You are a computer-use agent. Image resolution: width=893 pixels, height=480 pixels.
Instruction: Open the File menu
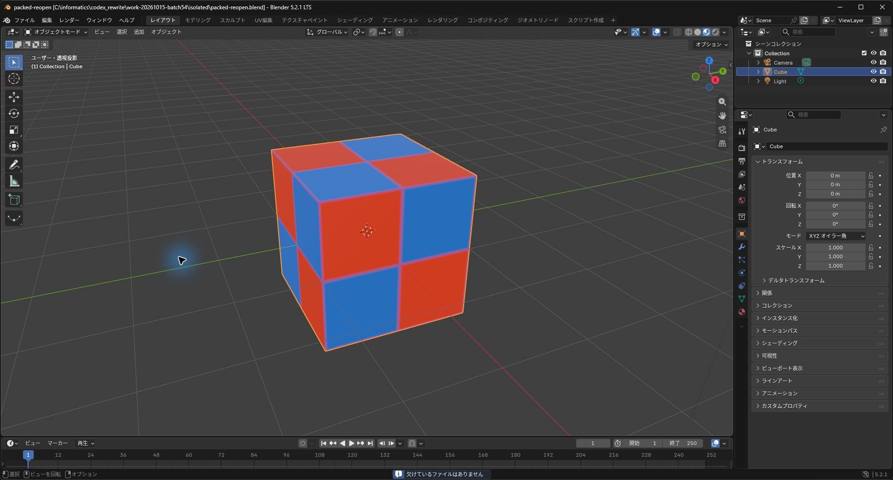24,20
